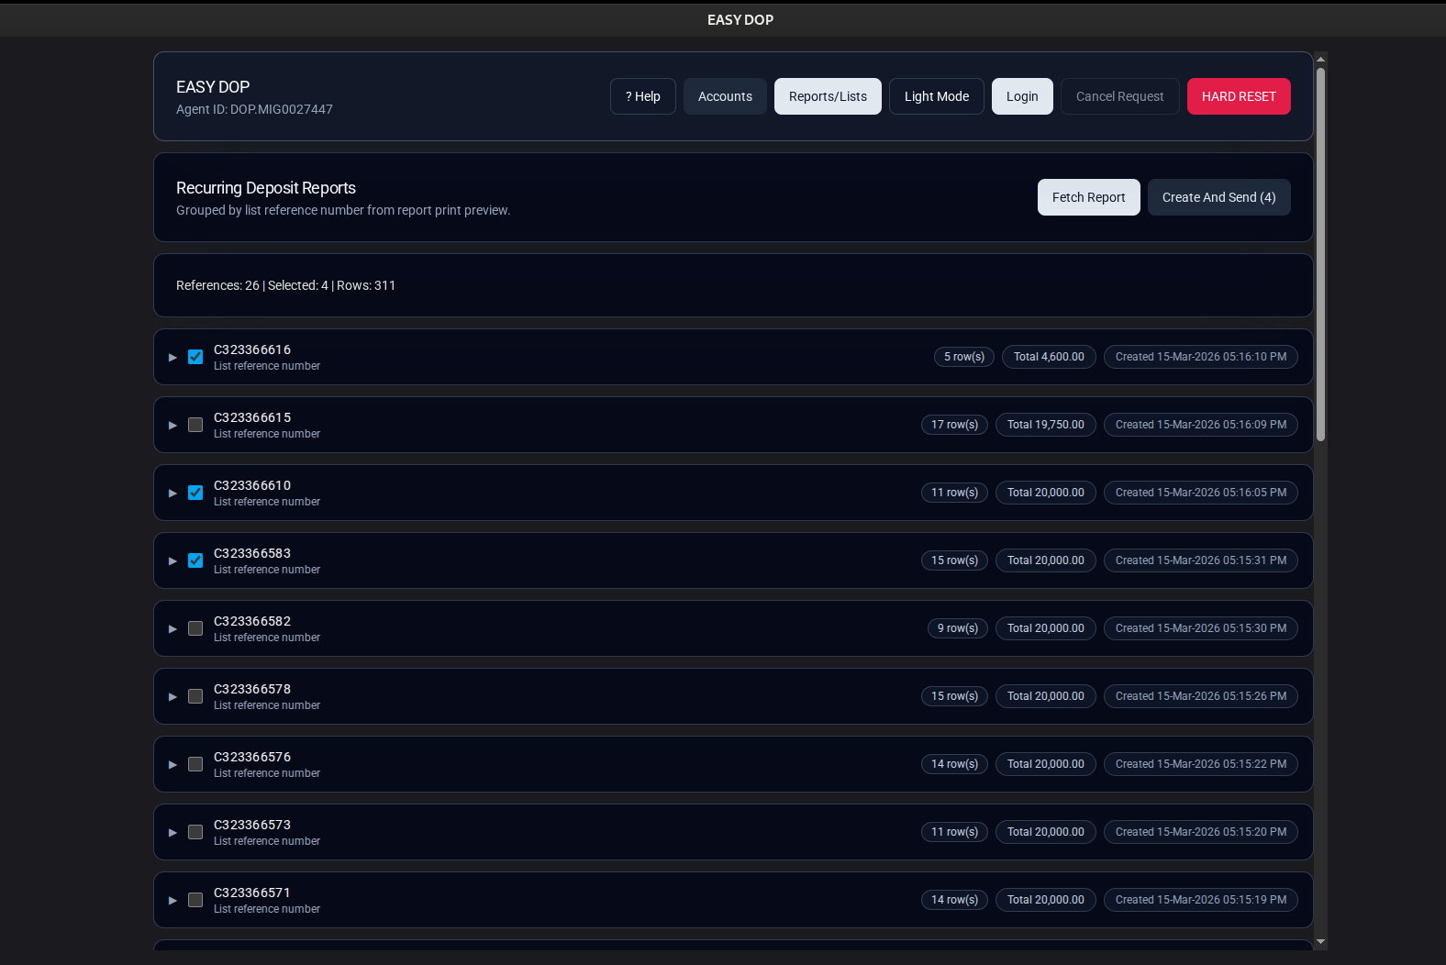Deselect the C323366583 checkbox
The width and height of the screenshot is (1446, 965).
click(x=195, y=560)
